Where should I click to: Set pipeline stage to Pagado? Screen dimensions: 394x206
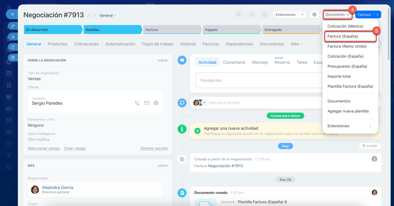[x=231, y=30]
